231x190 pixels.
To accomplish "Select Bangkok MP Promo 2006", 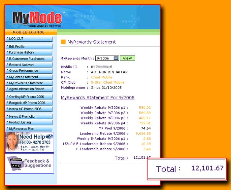I will click(x=29, y=103).
